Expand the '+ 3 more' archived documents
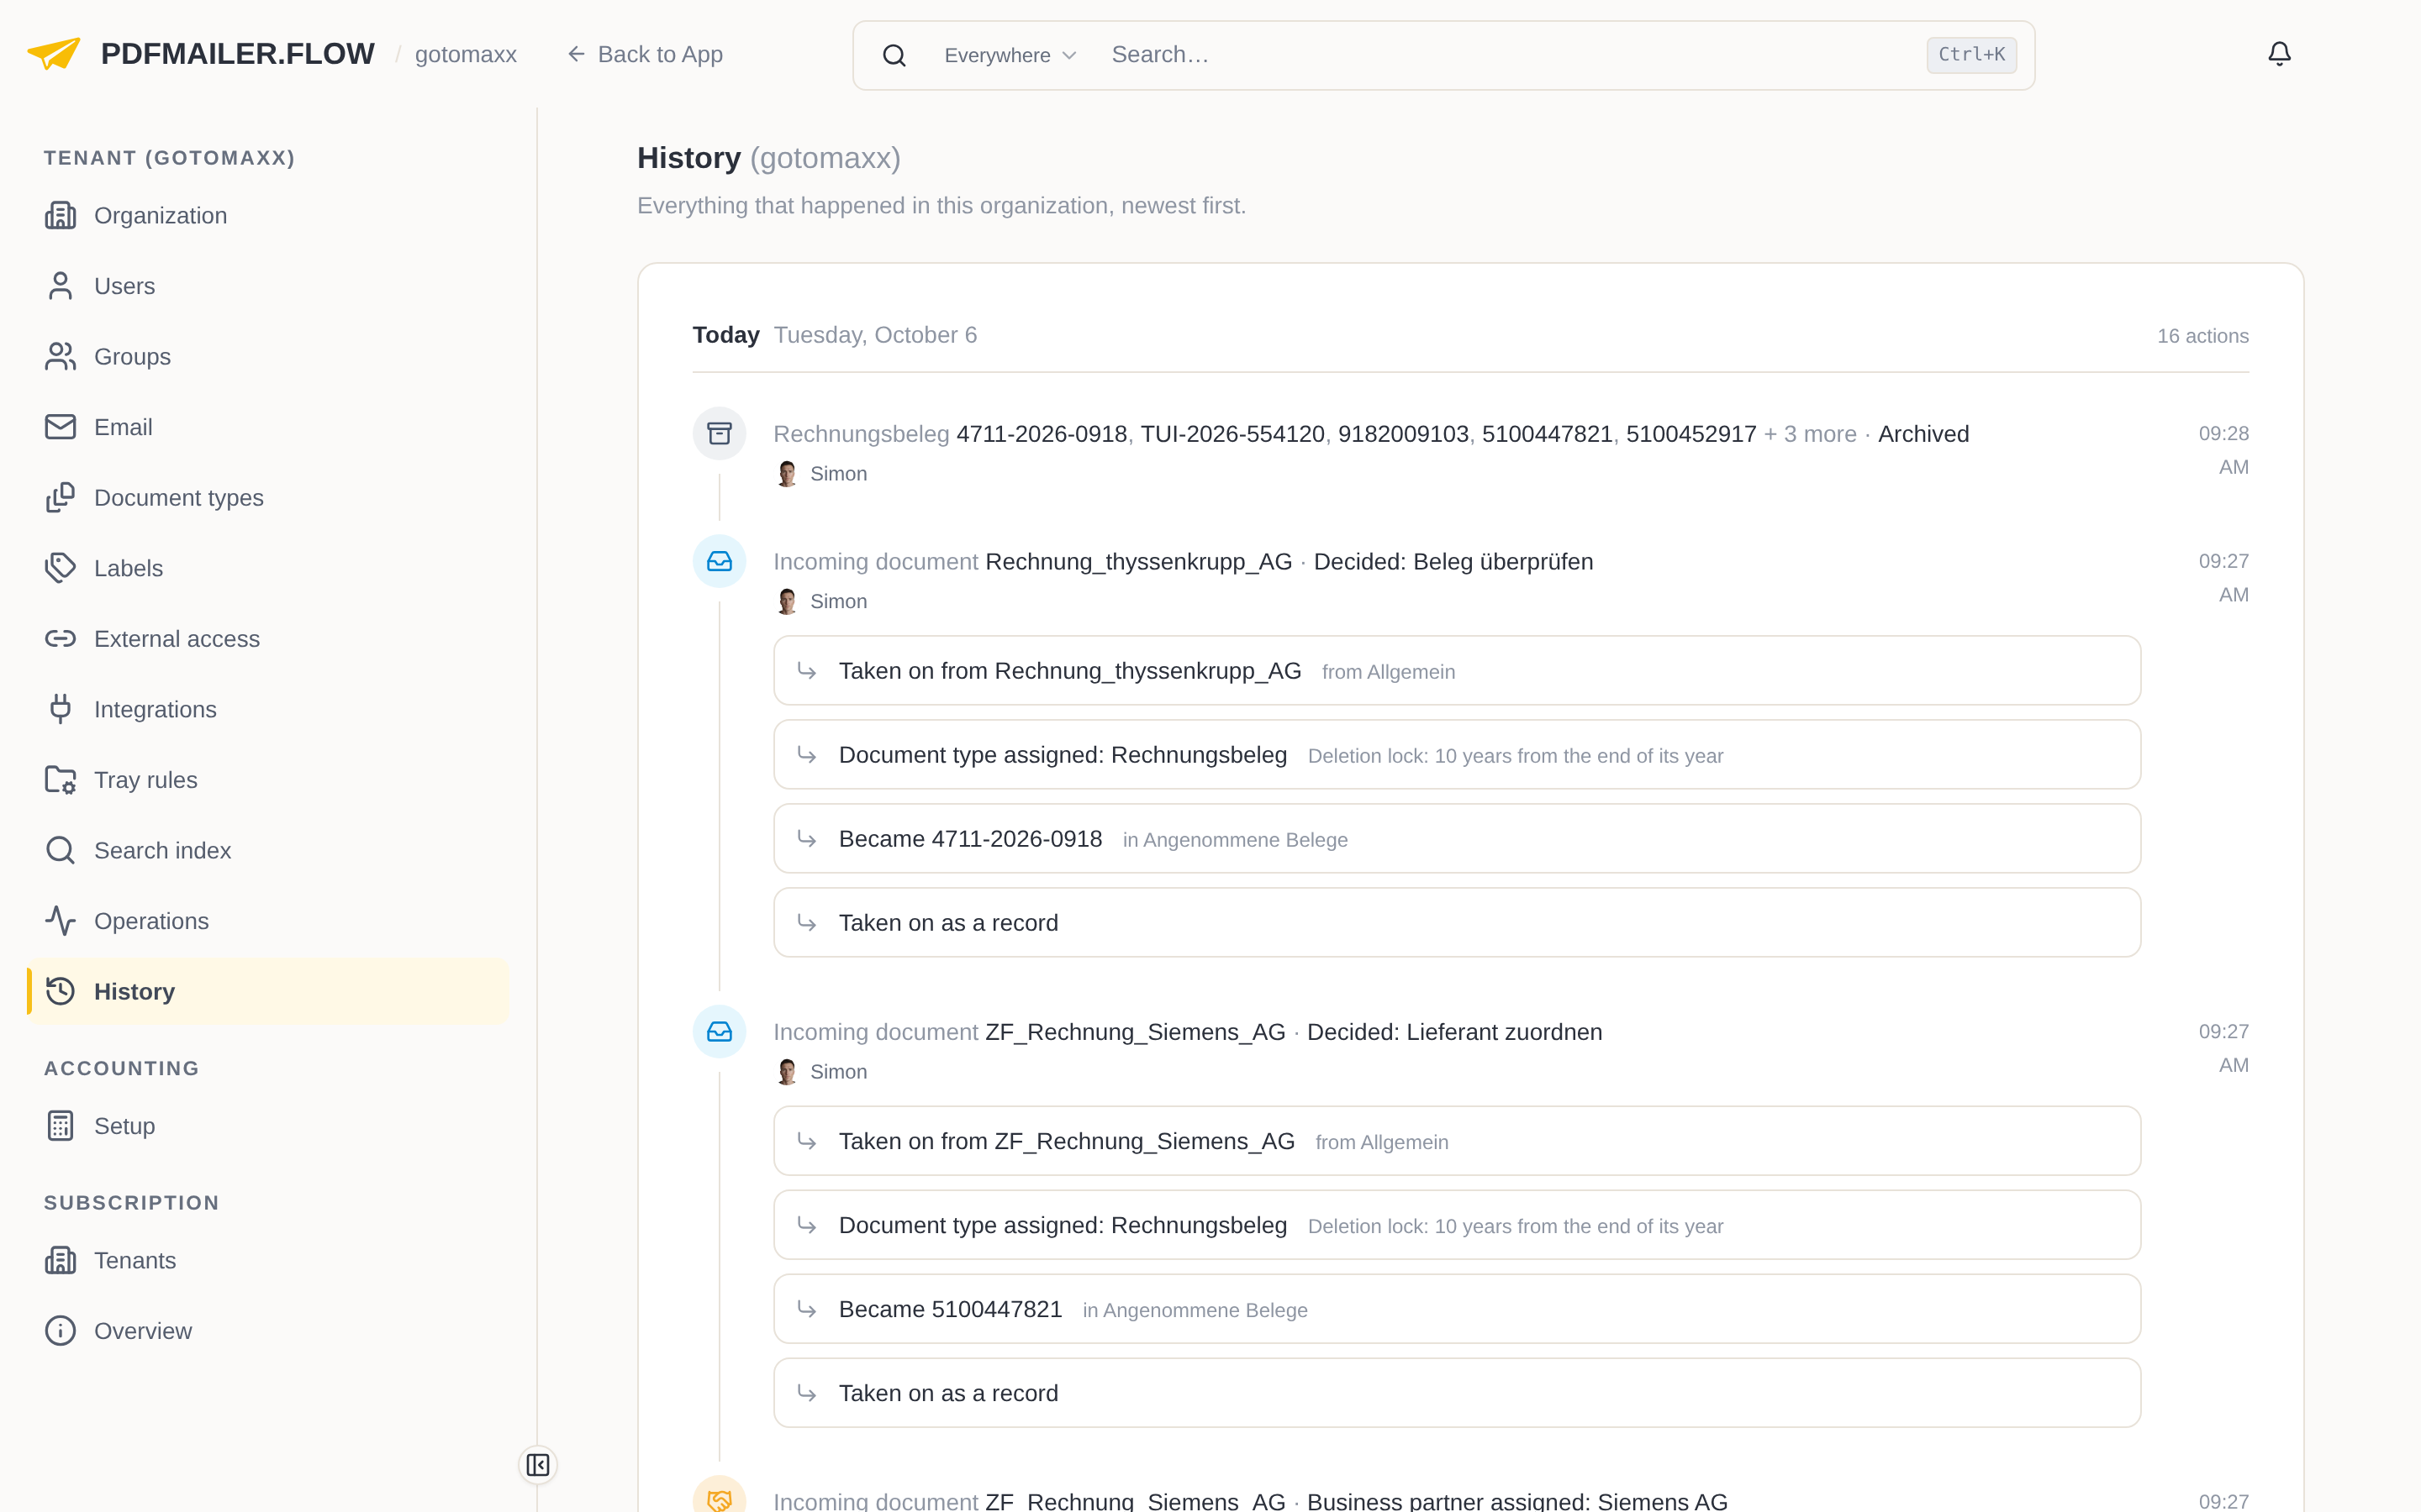Image resolution: width=2421 pixels, height=1512 pixels. [1810, 434]
